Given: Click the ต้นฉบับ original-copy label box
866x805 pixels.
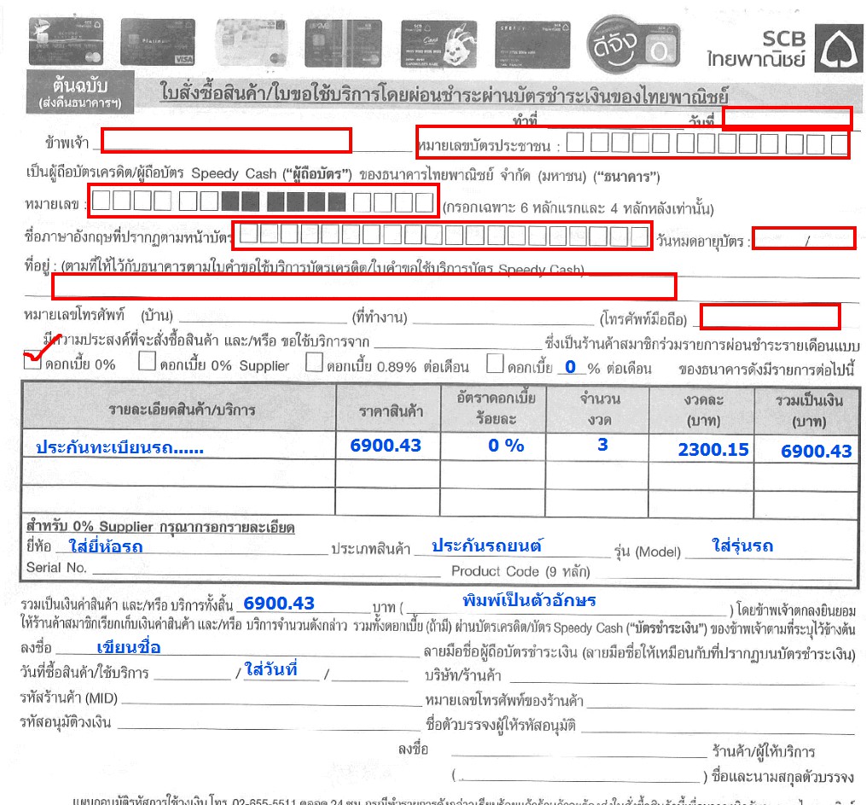Looking at the screenshot, I should (x=80, y=92).
